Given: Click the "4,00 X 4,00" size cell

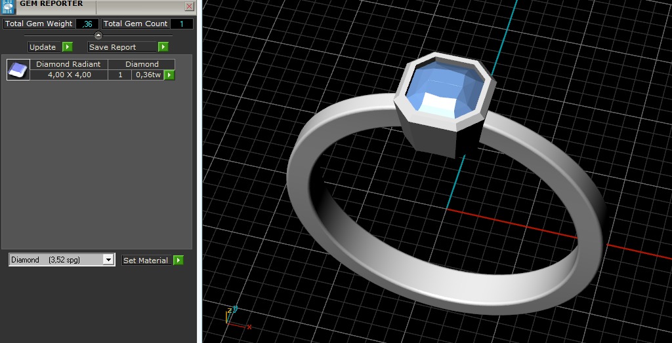Looking at the screenshot, I should [x=68, y=75].
